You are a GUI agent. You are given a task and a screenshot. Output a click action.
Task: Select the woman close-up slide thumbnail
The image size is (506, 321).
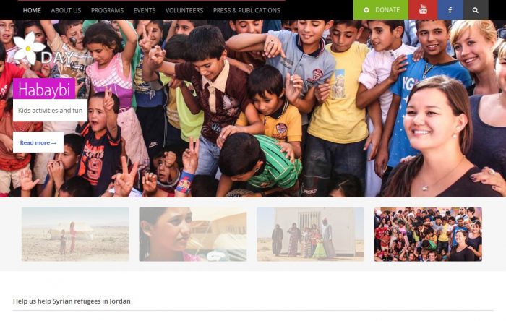(193, 234)
